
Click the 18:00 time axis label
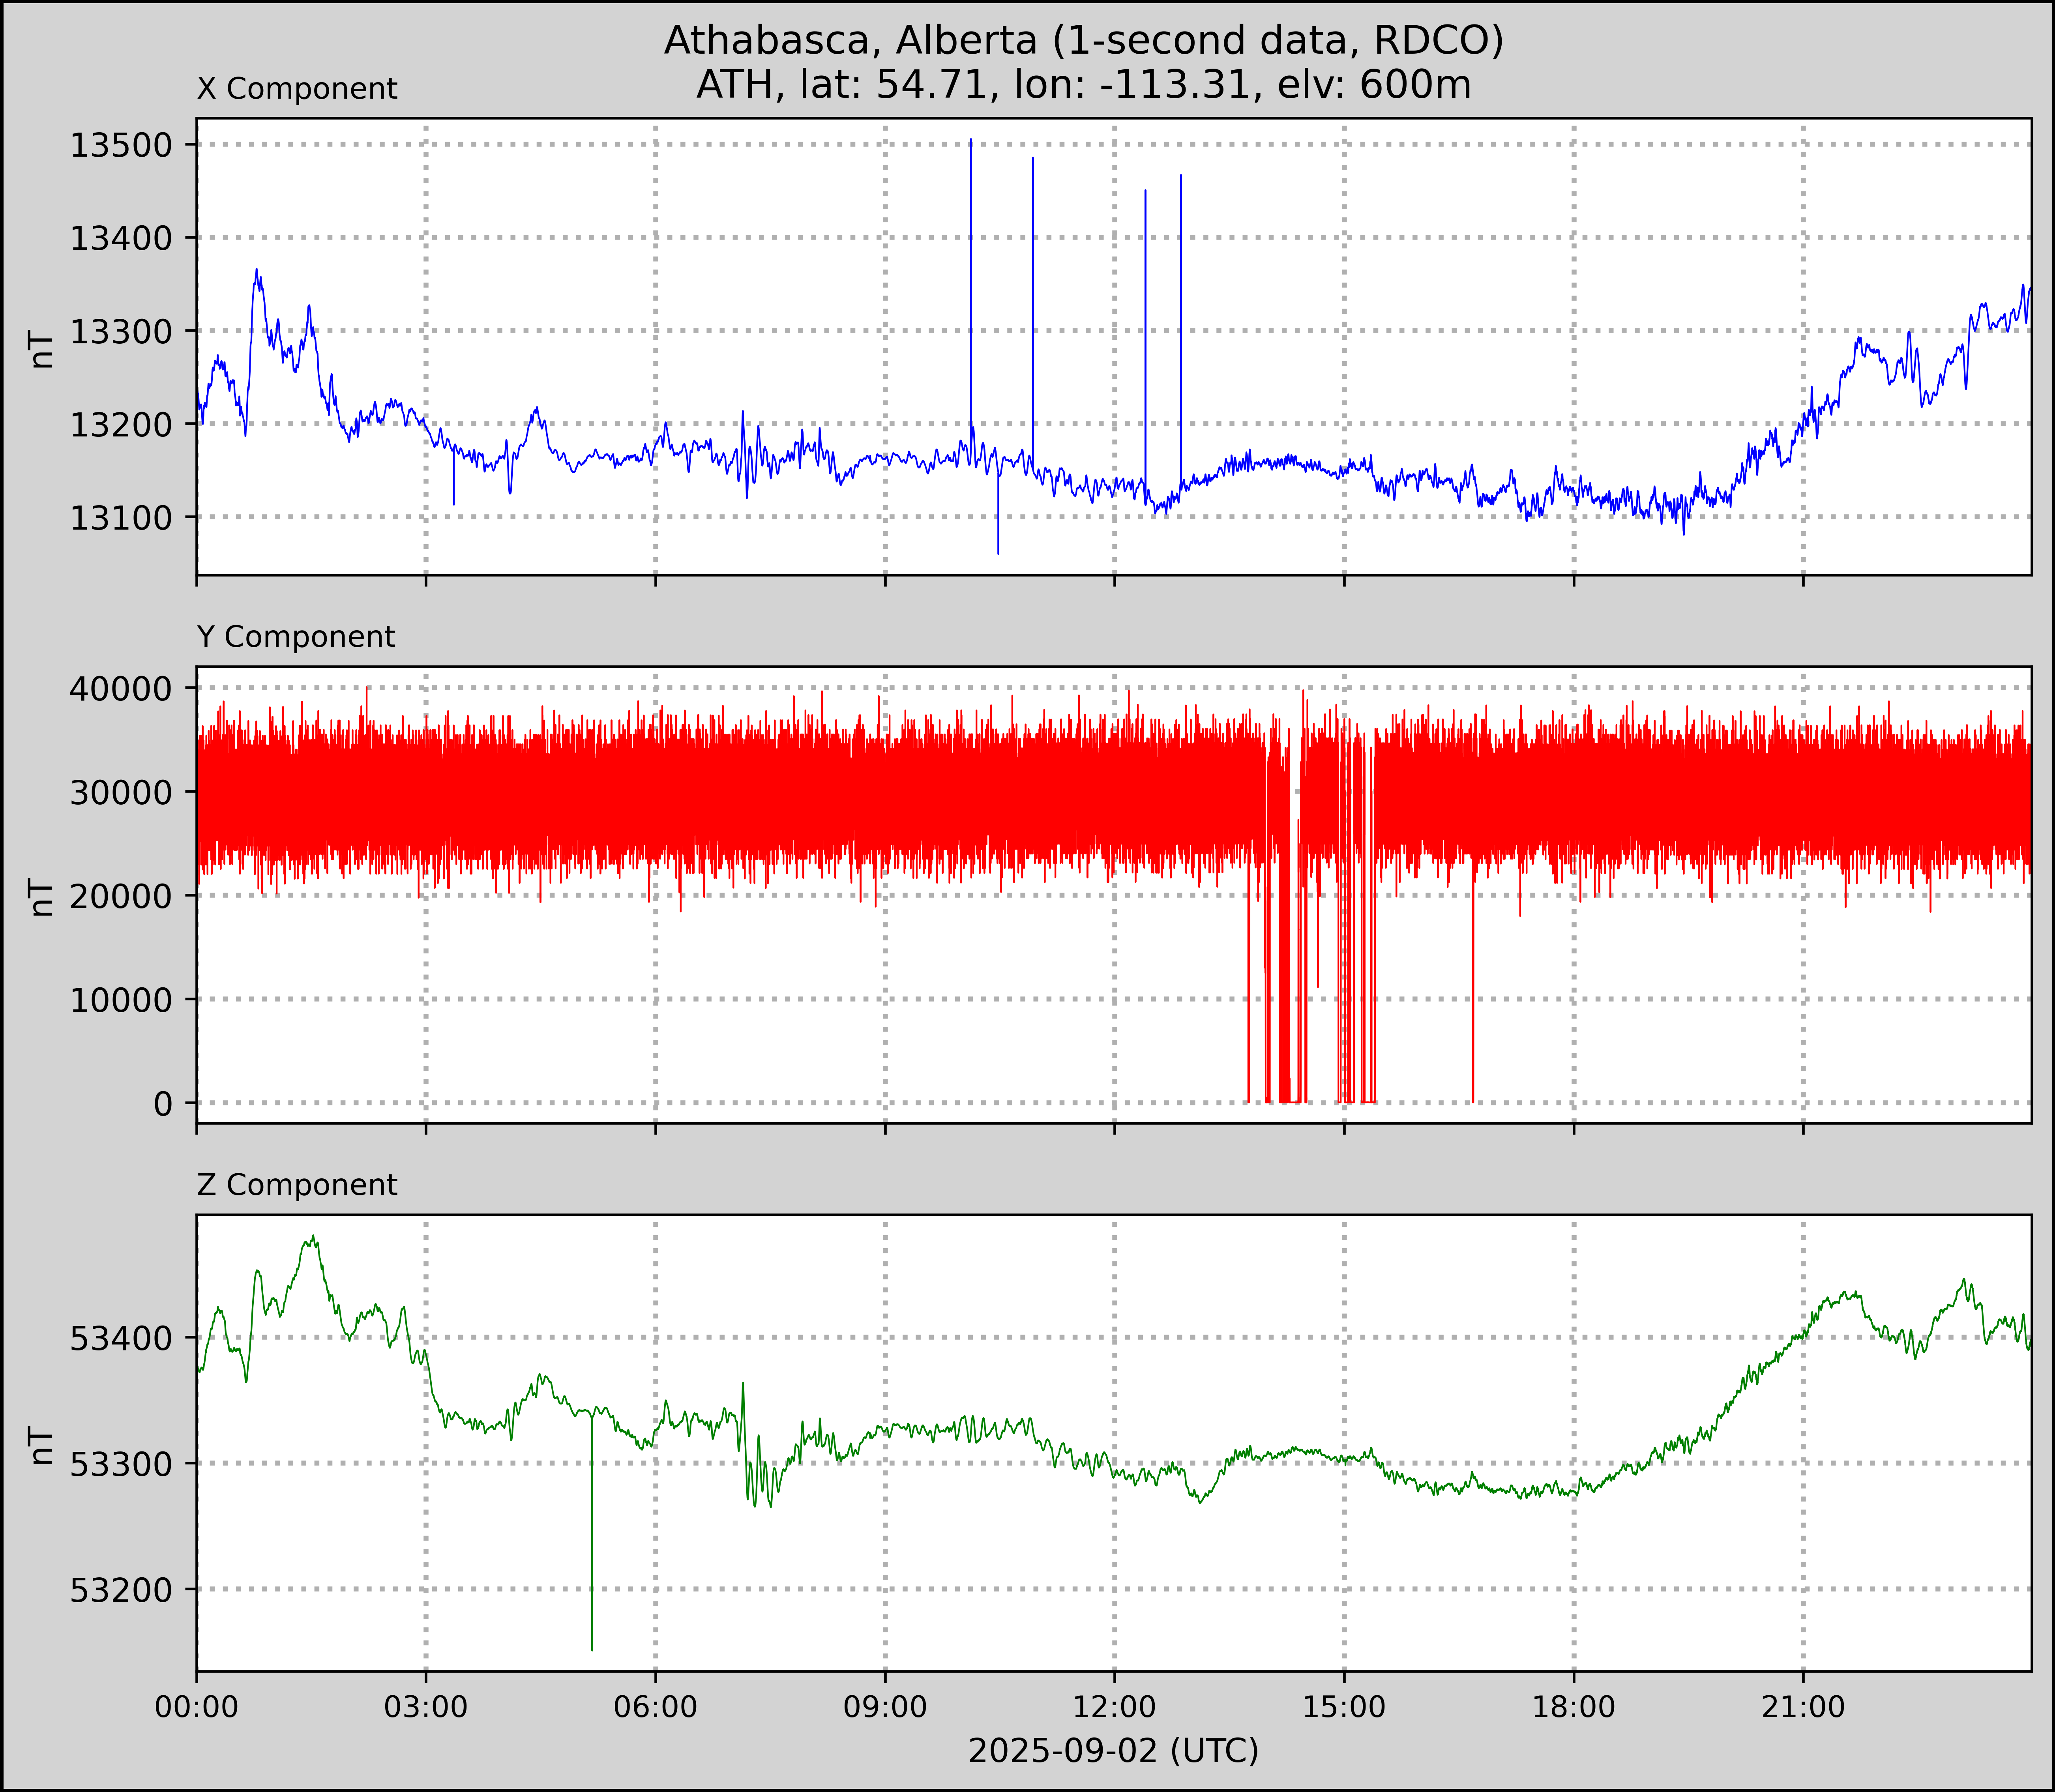tap(1574, 1707)
